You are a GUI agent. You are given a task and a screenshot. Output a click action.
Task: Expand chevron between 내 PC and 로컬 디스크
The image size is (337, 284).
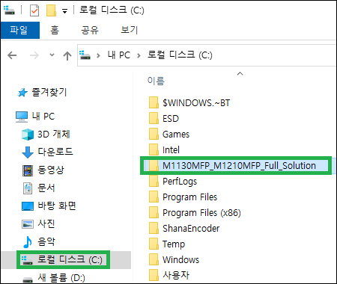point(139,55)
